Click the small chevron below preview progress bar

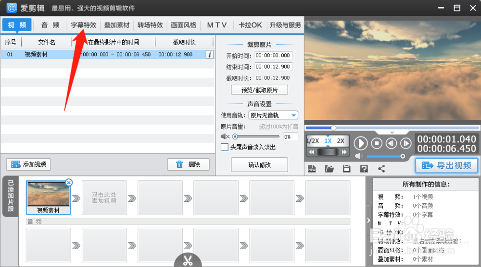point(392,132)
